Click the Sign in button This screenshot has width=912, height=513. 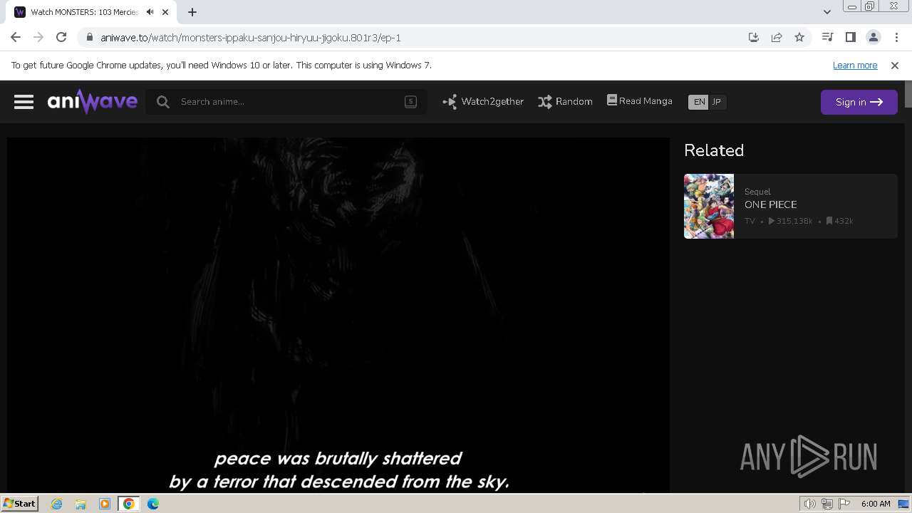pos(859,102)
